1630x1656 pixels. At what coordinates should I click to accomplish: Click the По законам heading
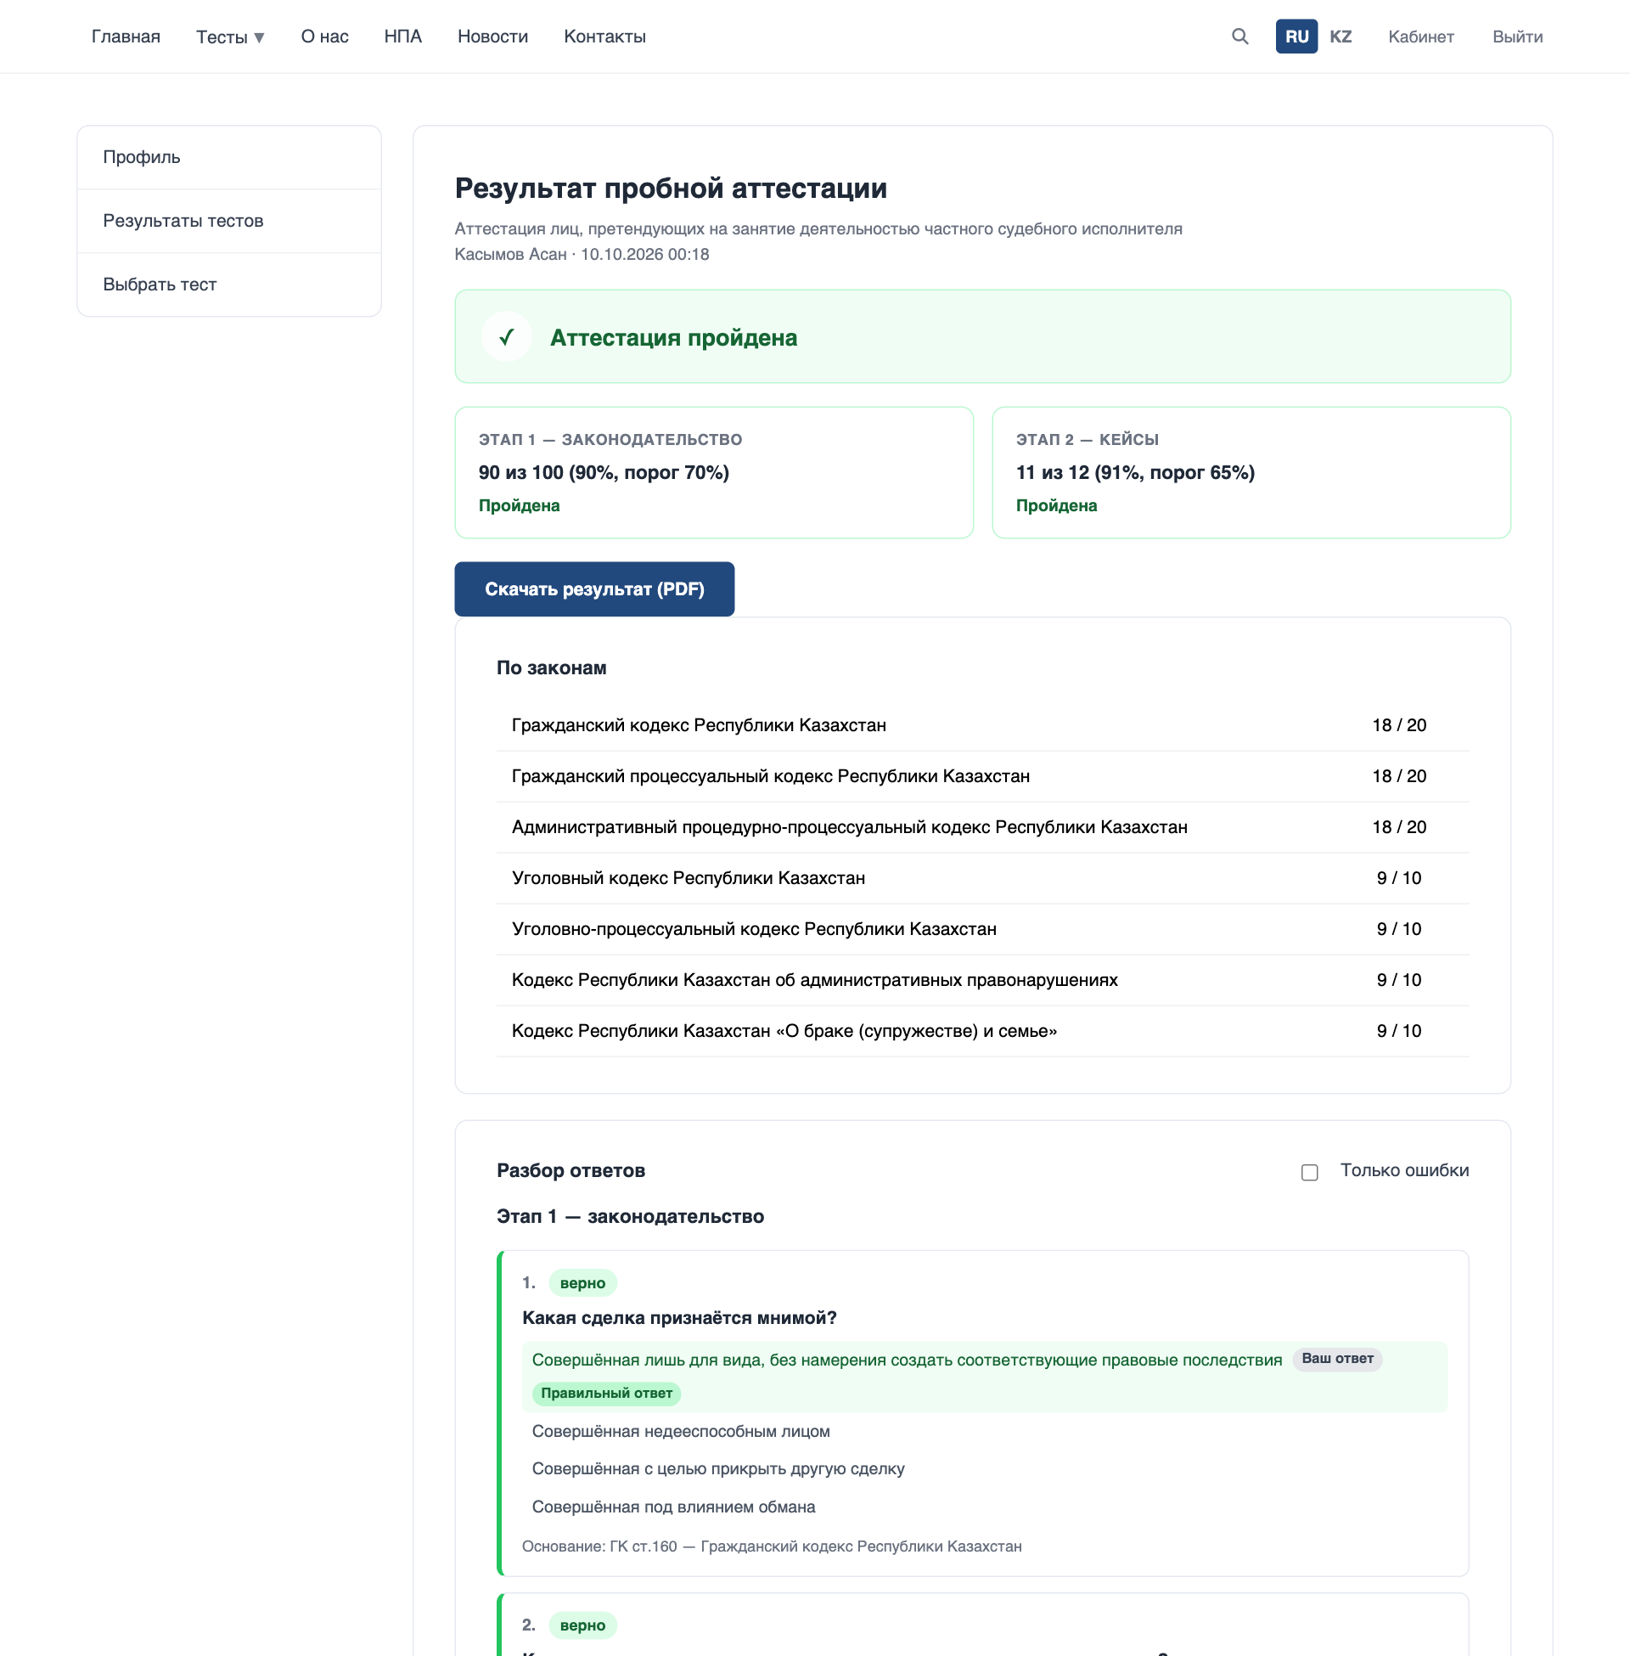(x=551, y=667)
